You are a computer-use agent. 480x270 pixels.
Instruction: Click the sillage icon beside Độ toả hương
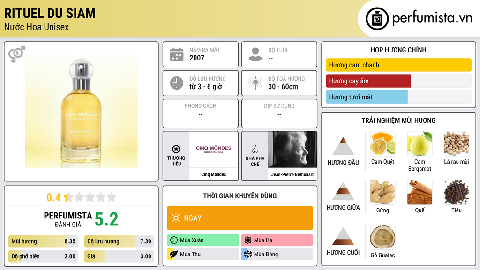(255, 83)
